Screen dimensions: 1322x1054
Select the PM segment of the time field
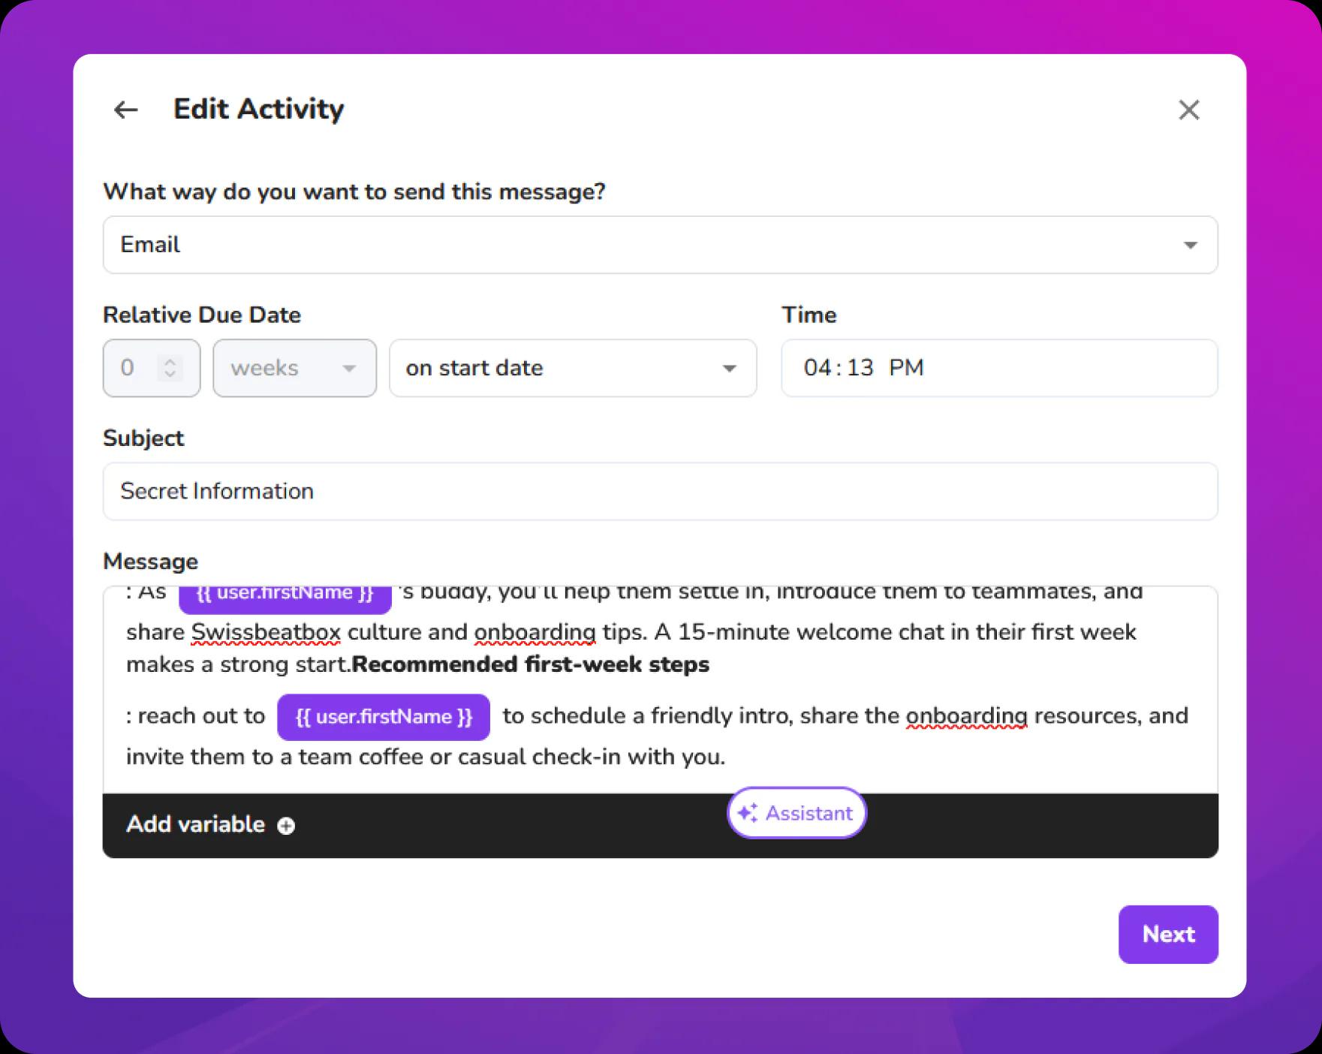906,368
